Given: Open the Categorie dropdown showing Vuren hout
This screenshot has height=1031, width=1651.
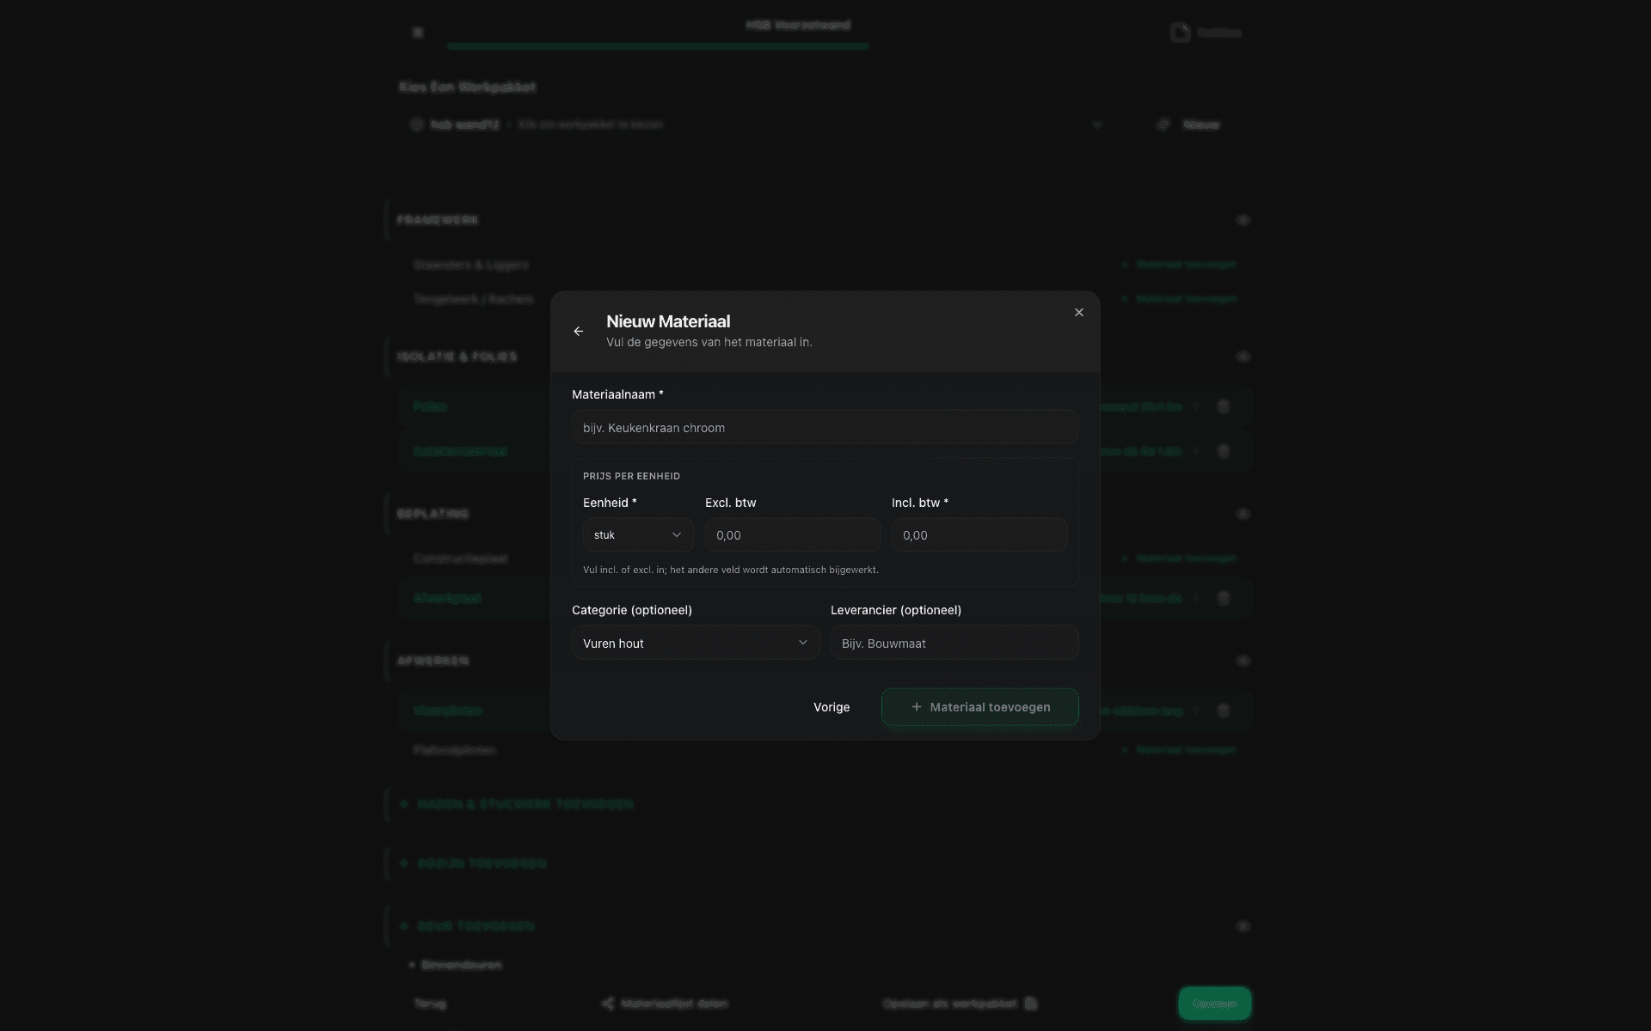Looking at the screenshot, I should pos(695,642).
